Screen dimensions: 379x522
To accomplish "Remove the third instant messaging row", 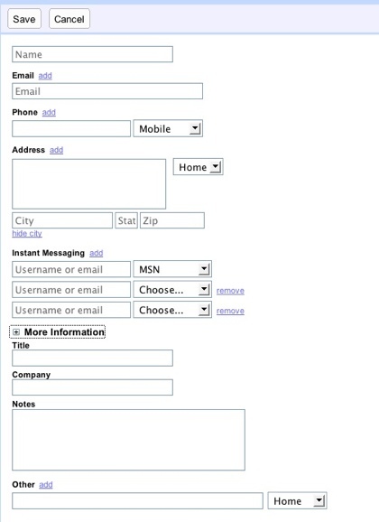I will click(x=230, y=311).
